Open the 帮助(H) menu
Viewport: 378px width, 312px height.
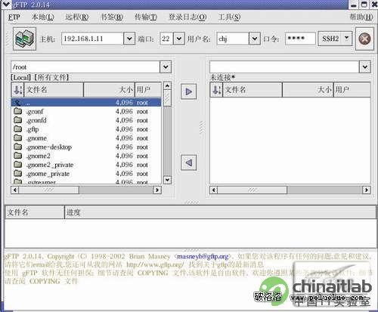pos(361,17)
